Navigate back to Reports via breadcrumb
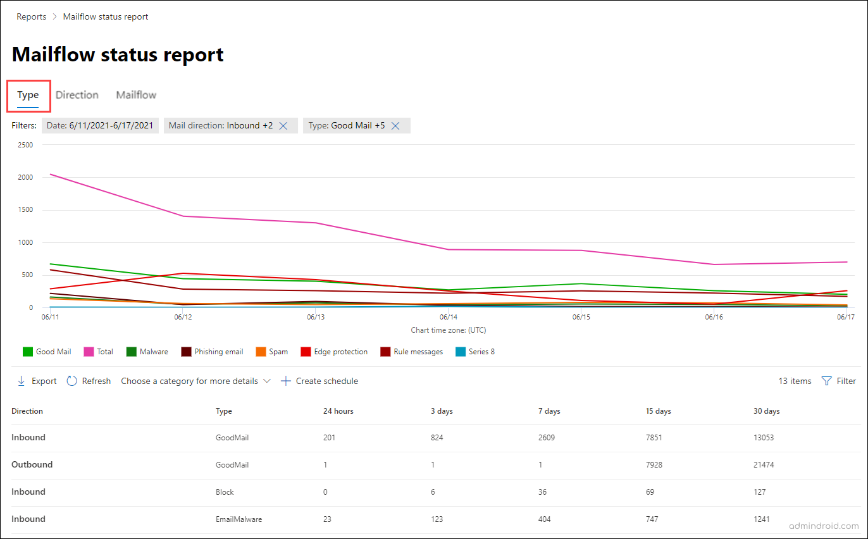The height and width of the screenshot is (539, 868). (x=31, y=16)
